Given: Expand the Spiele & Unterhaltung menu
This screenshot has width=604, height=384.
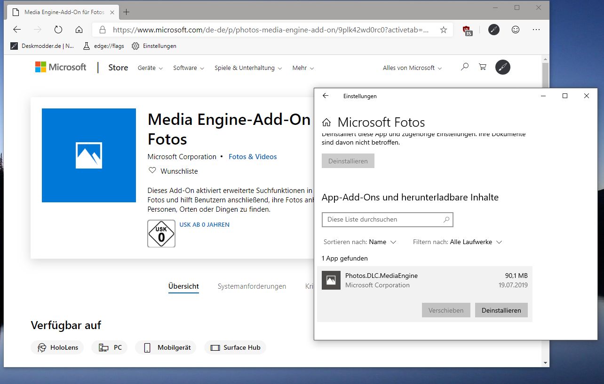Looking at the screenshot, I should point(248,68).
